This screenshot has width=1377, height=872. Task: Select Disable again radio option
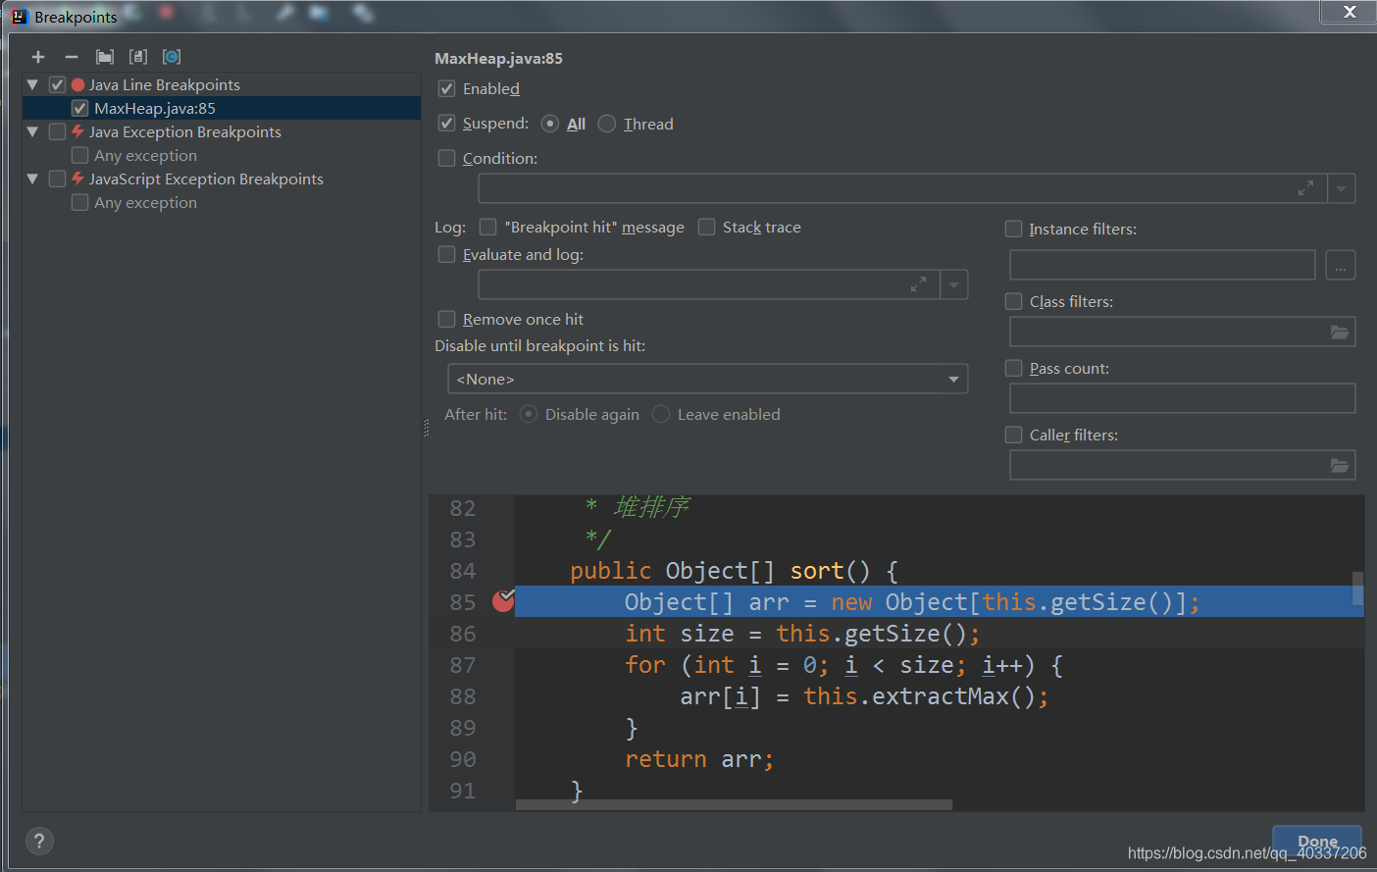[529, 414]
